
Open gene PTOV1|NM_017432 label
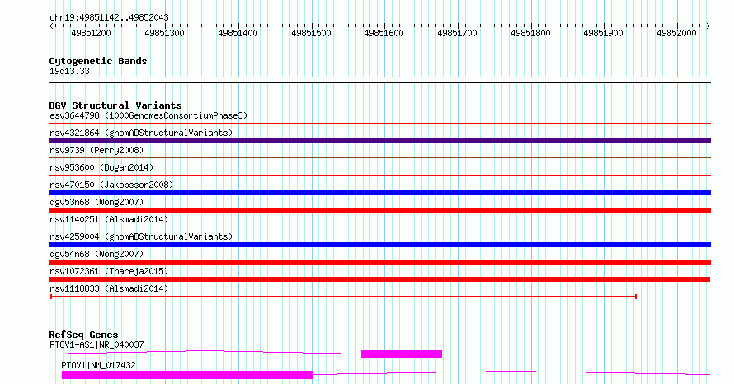tap(98, 365)
